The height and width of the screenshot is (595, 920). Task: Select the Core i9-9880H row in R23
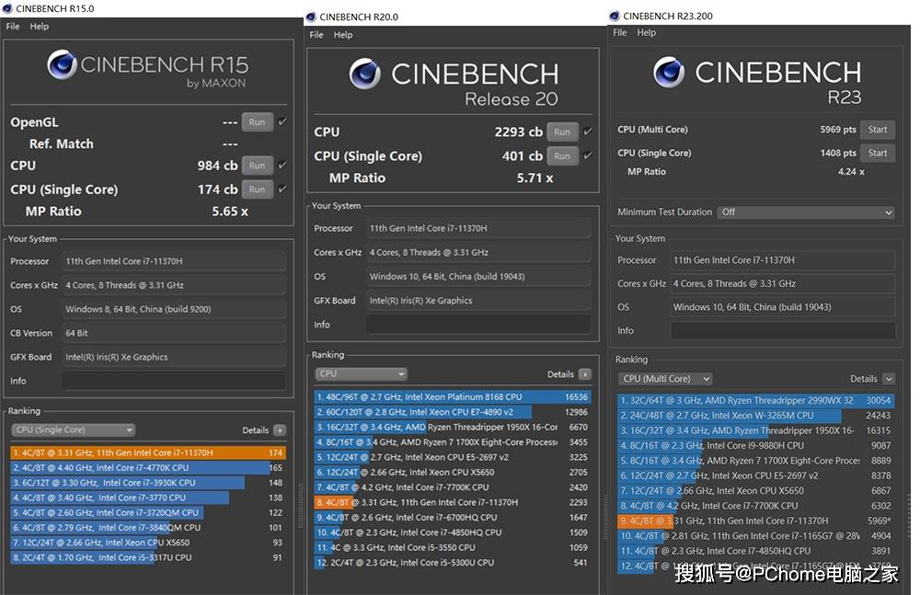click(756, 445)
